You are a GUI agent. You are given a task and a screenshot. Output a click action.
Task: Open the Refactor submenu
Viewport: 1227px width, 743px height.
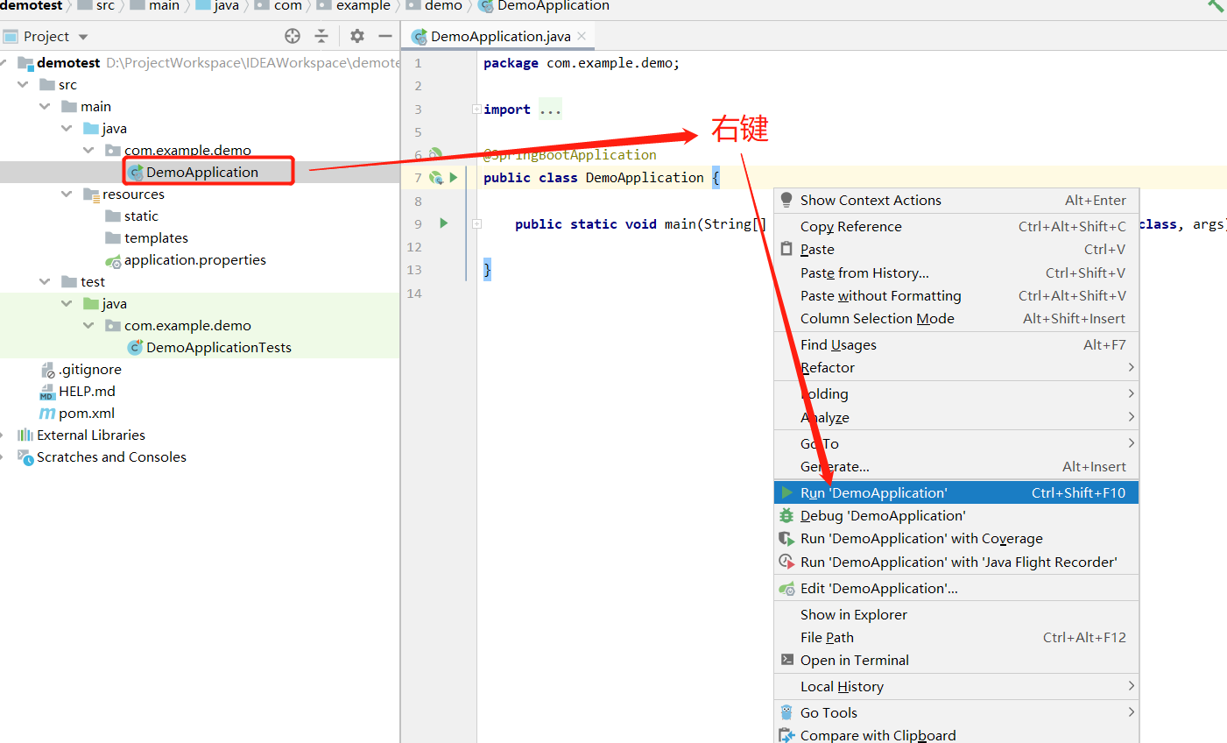pos(956,367)
